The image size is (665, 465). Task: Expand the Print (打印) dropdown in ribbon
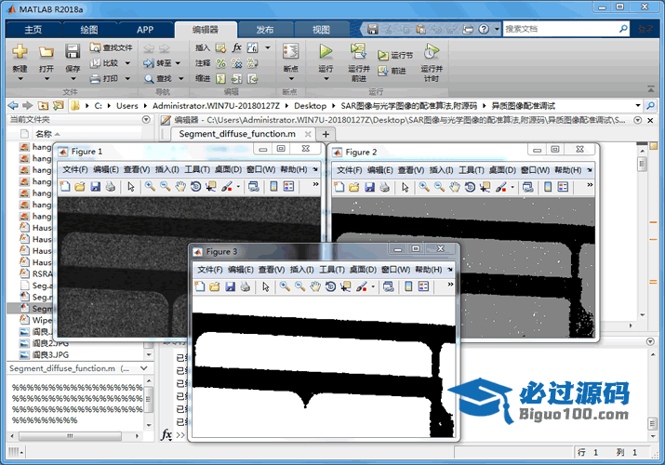pos(126,79)
